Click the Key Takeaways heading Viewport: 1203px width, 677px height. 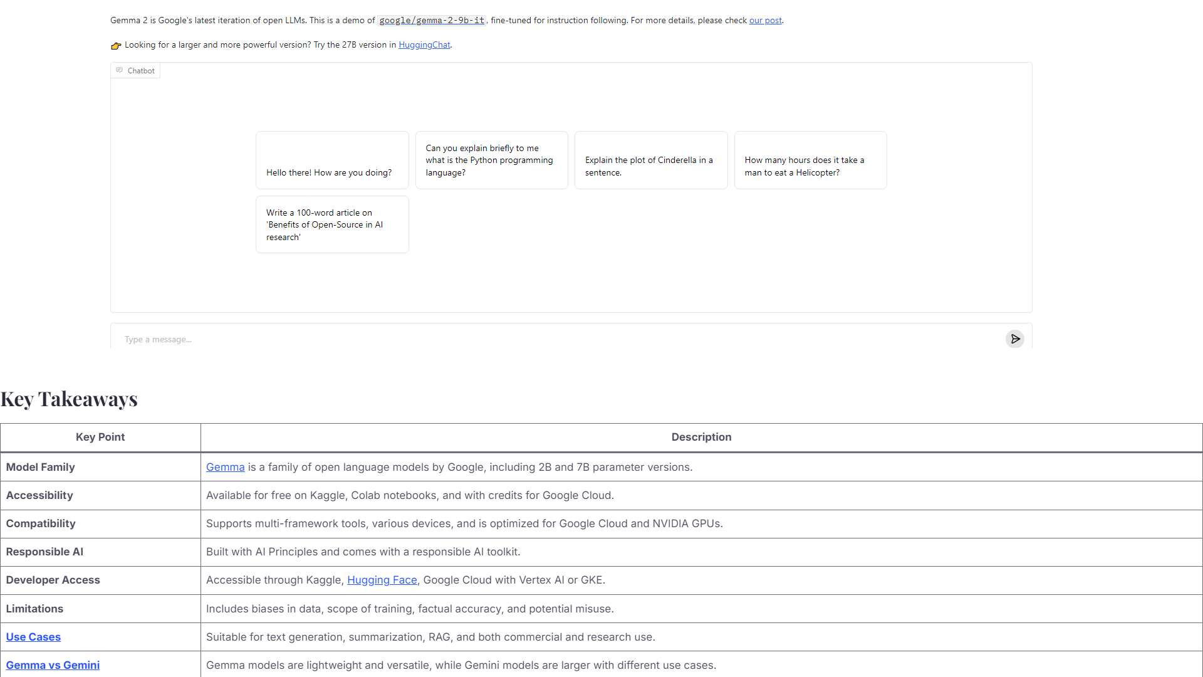69,399
